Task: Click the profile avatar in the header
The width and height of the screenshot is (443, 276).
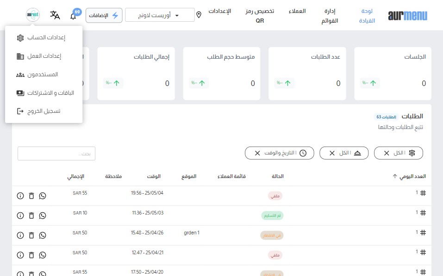Action: coord(33,15)
